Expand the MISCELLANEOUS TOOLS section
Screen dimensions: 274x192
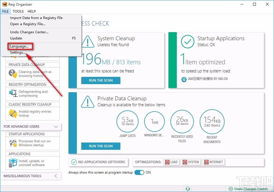(56, 176)
